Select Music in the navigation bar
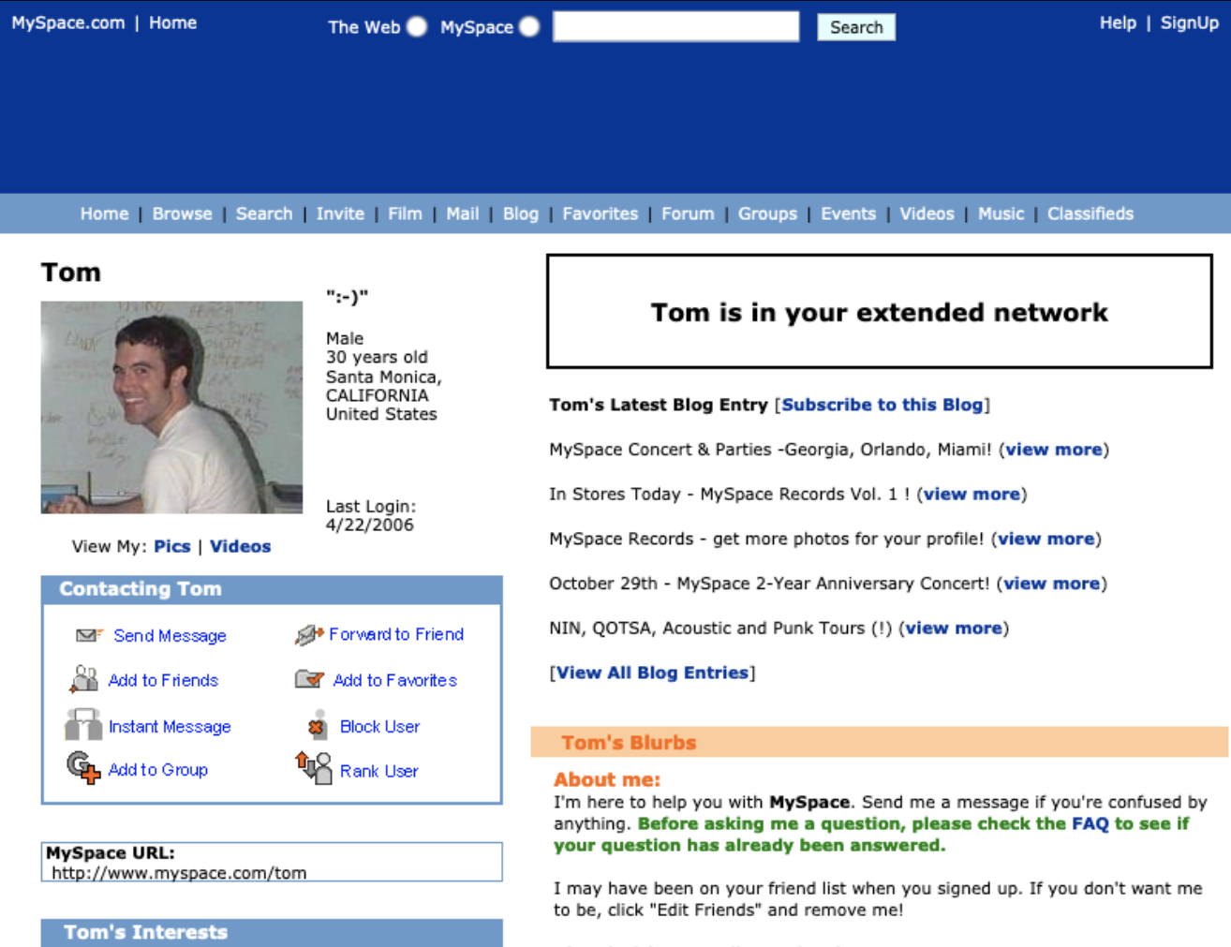Screen dimensions: 1231x947 click(1001, 214)
